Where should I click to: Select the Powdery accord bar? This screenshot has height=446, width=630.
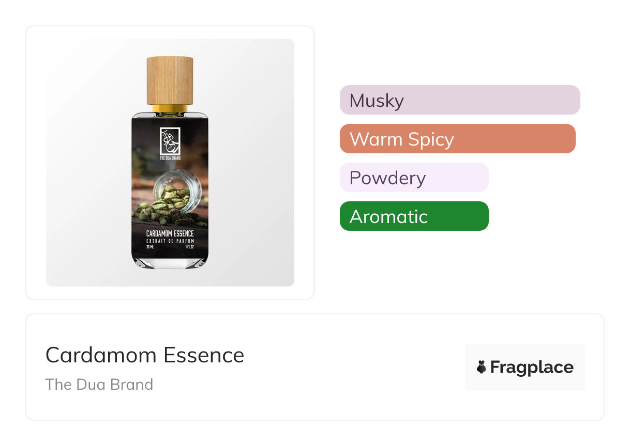click(414, 178)
